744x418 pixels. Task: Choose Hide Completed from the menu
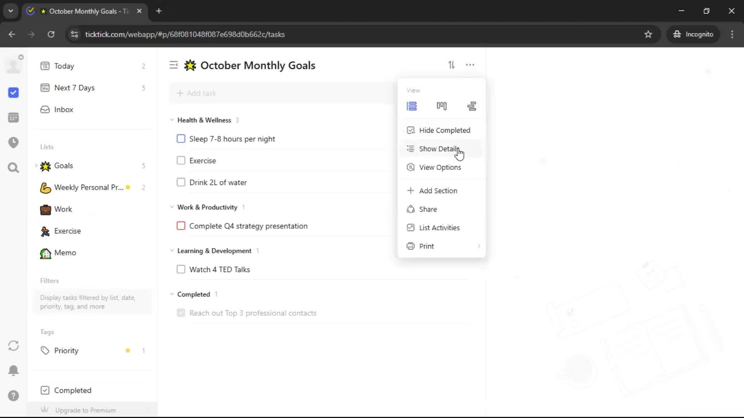tap(444, 130)
